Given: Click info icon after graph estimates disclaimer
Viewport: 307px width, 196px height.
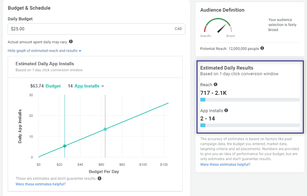Looking at the screenshot, I should click(x=100, y=178).
